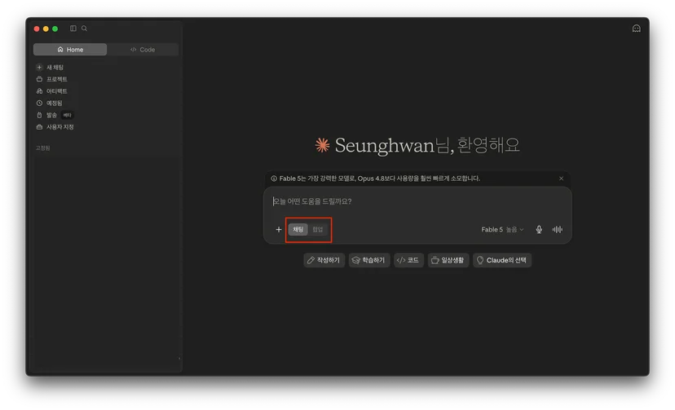Viewport: 675px width, 410px height.
Task: Select 채팅 mode in the composer
Action: tap(298, 229)
